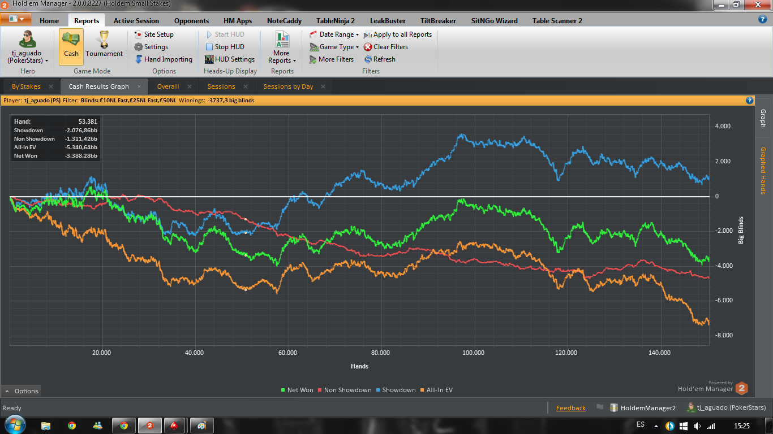Click the ribbon help question mark icon
Viewport: 773px width, 434px height.
(x=762, y=19)
